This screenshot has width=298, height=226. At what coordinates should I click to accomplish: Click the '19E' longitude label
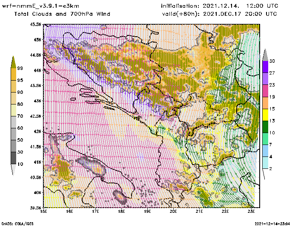point(147,212)
